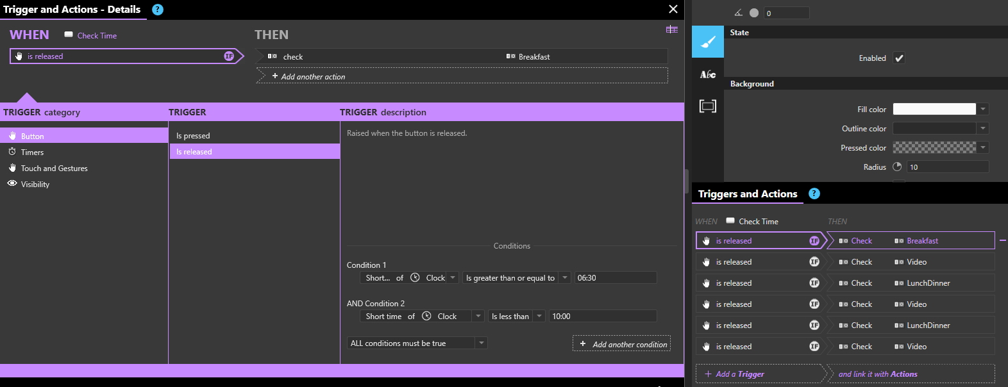Click the Condition 2 value field 10:00
This screenshot has height=387, width=1008.
(x=603, y=316)
